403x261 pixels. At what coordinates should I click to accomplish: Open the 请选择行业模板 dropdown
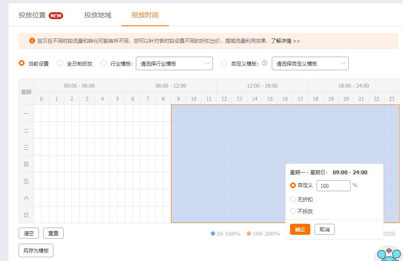pos(174,63)
